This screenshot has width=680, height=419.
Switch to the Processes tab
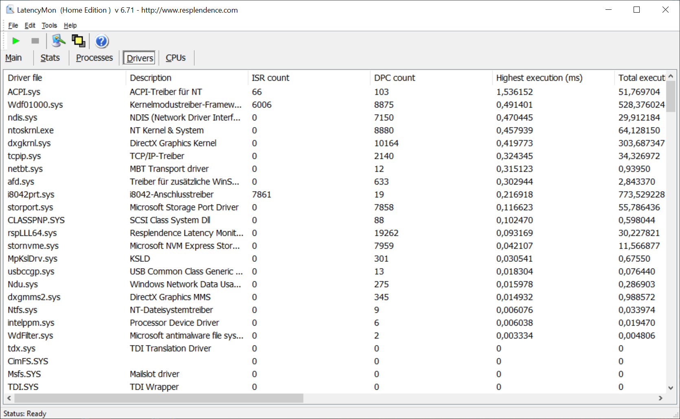point(94,58)
